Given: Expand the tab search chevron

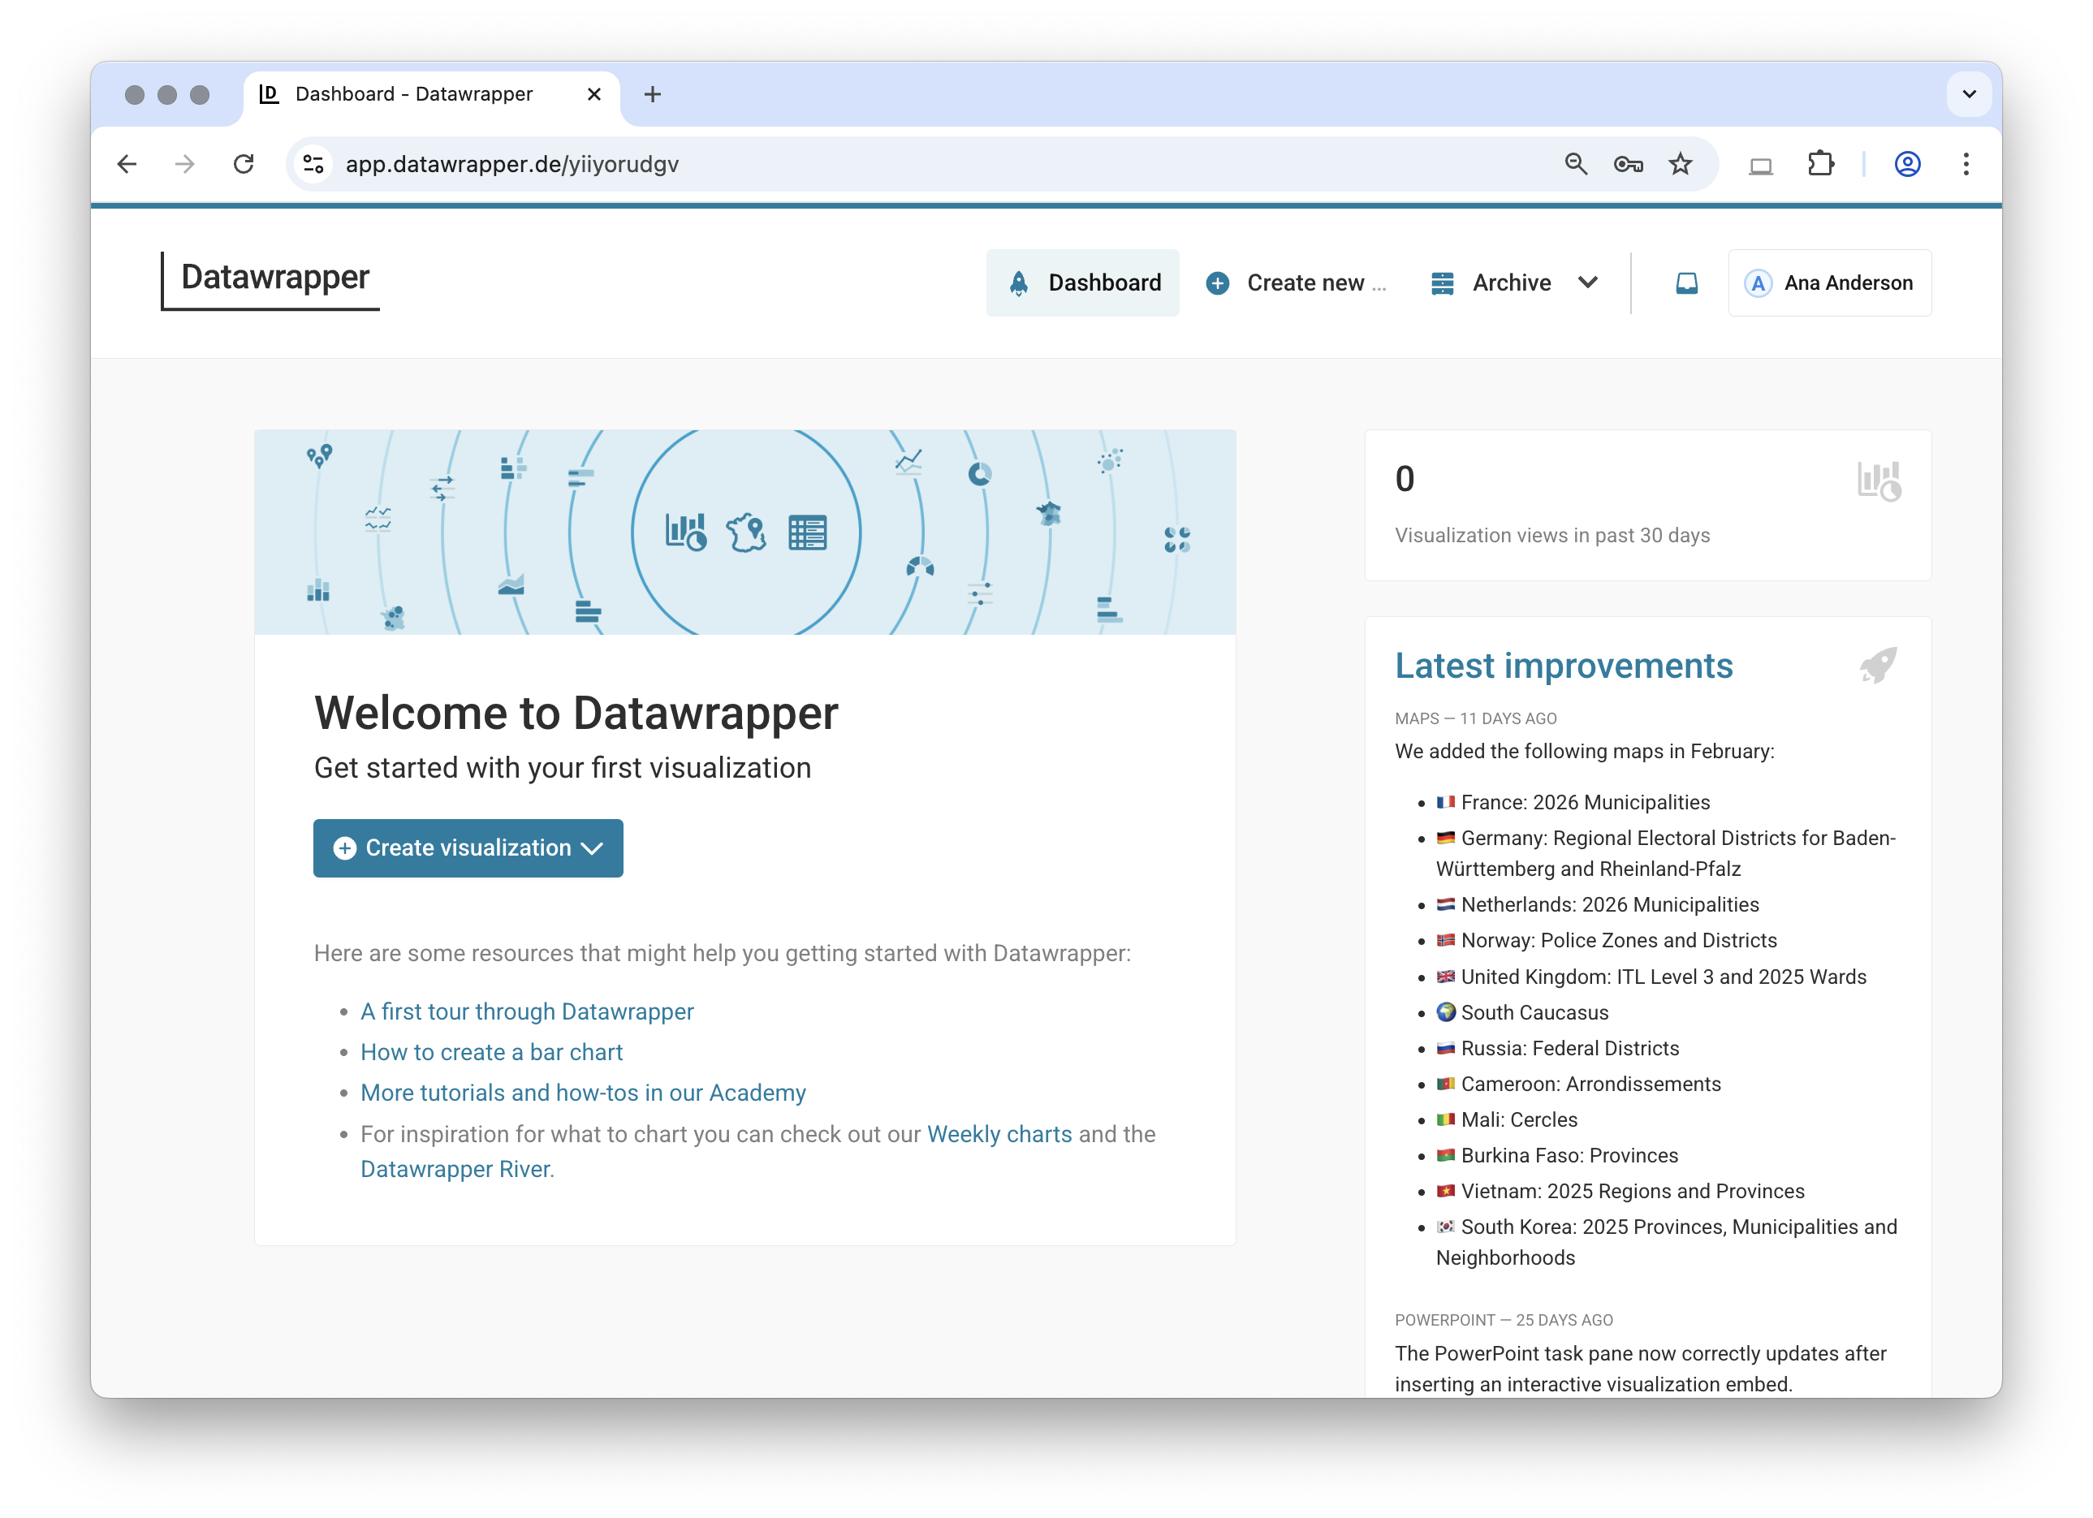Looking at the screenshot, I should [x=1969, y=94].
